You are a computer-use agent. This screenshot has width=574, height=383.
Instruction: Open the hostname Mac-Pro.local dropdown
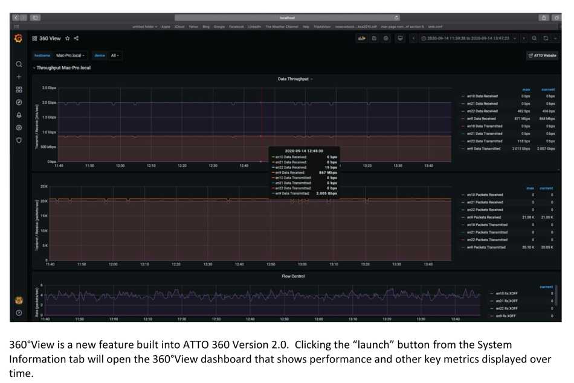coord(70,55)
